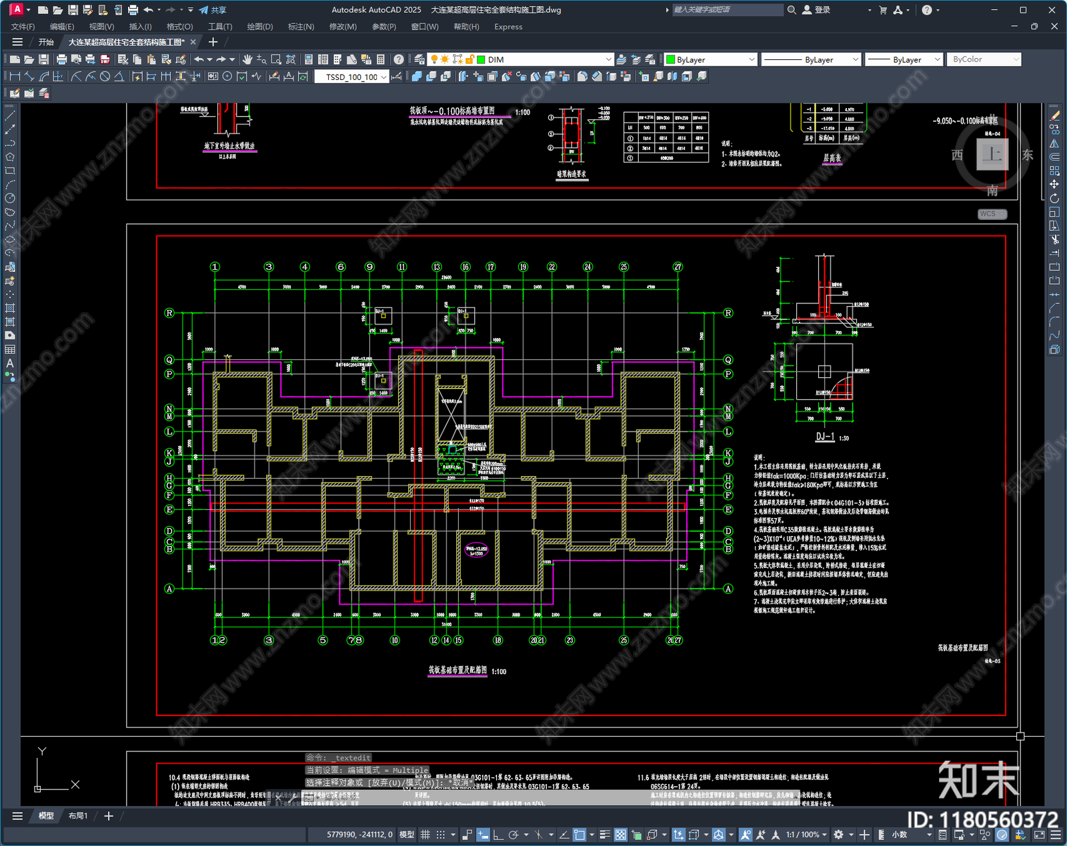
Task: Click Linear dimension tool icon
Action: pos(15,77)
